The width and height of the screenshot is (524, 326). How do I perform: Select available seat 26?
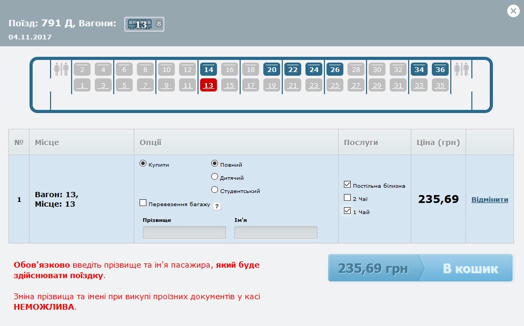(x=335, y=69)
